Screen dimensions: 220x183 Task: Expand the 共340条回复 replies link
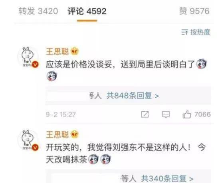point(167,179)
